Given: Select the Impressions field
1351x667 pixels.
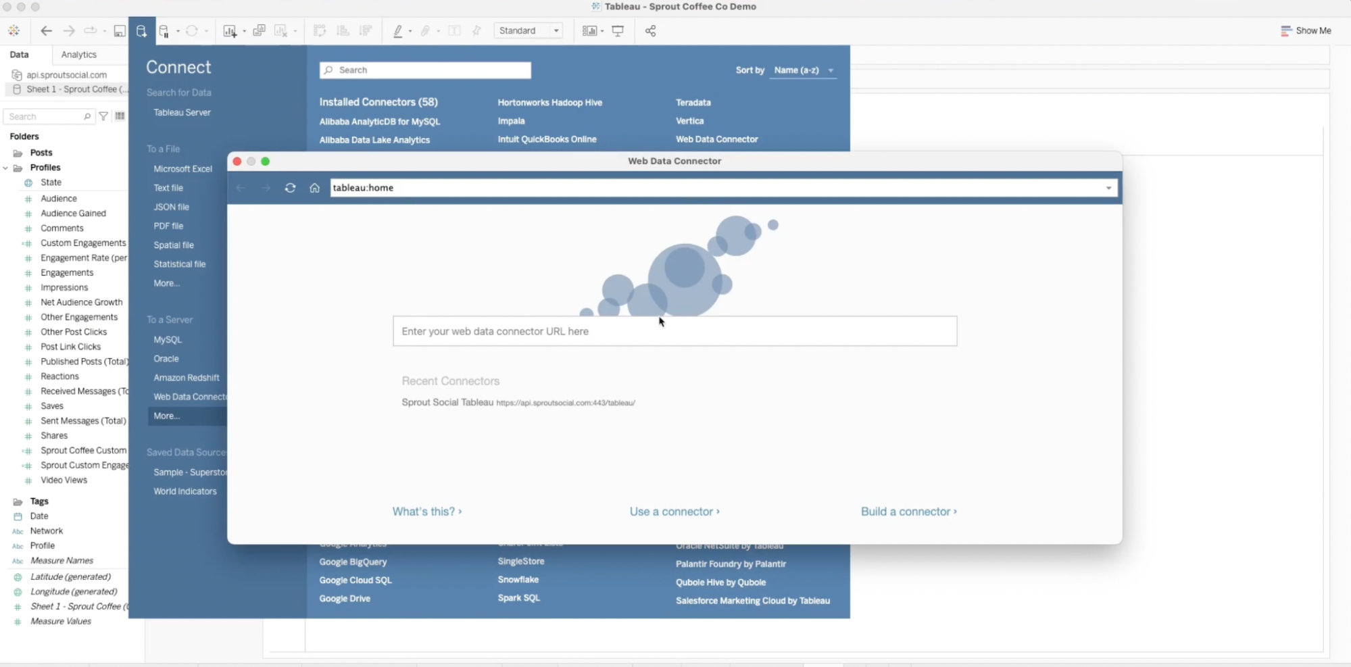Looking at the screenshot, I should click(64, 288).
